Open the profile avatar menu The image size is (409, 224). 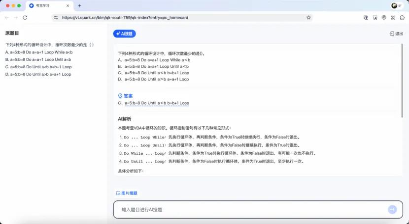click(x=394, y=5)
